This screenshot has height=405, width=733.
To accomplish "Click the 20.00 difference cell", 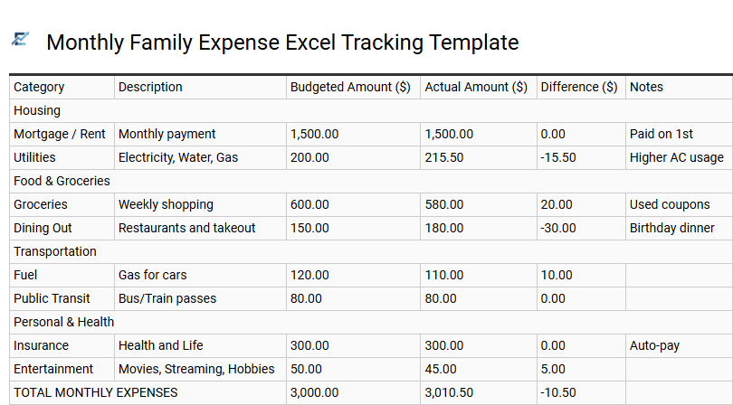I will tap(581, 204).
